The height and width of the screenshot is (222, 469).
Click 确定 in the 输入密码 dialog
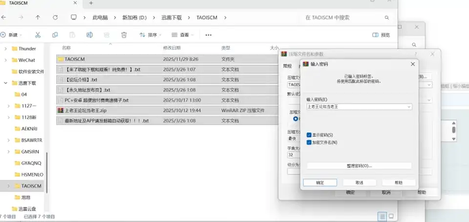320,183
